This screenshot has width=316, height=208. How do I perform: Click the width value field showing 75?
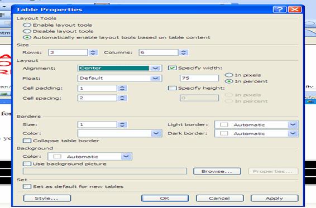point(199,78)
